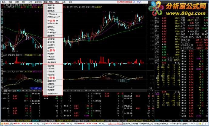Select 基本资料 in left sidebar

[x=2, y=29]
